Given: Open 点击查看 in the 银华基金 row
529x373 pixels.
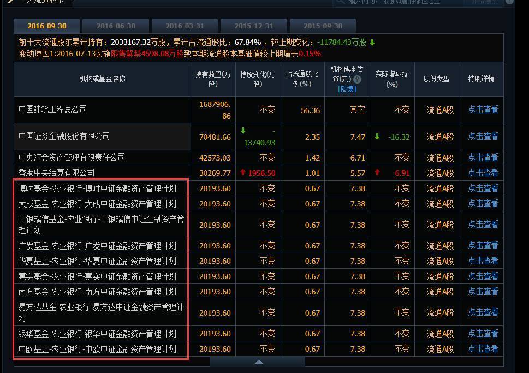Looking at the screenshot, I should click(x=483, y=334).
